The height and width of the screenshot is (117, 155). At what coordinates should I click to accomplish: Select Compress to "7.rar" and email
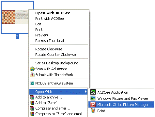coord(59,114)
